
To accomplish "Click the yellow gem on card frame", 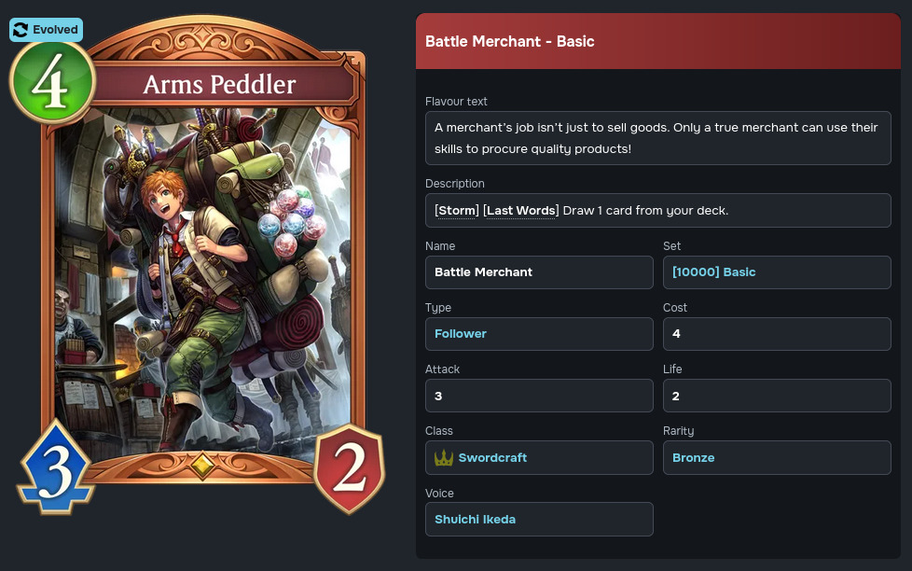I will pos(201,465).
